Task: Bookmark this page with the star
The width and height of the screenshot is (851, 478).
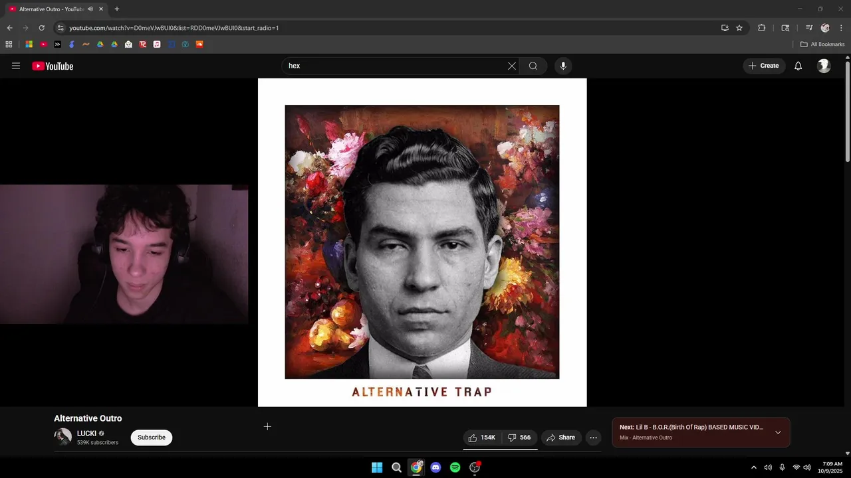Action: coord(739,28)
